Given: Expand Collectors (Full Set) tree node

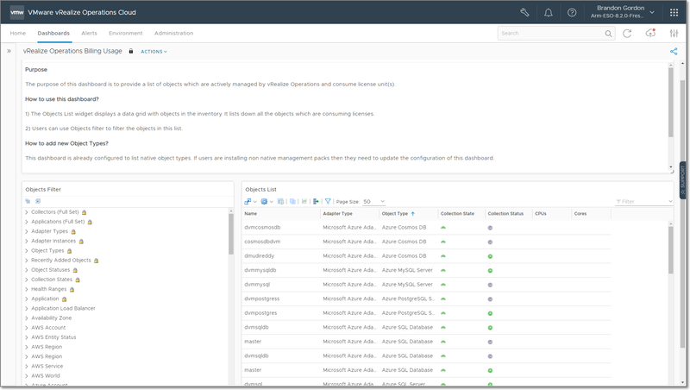Looking at the screenshot, I should (x=27, y=212).
